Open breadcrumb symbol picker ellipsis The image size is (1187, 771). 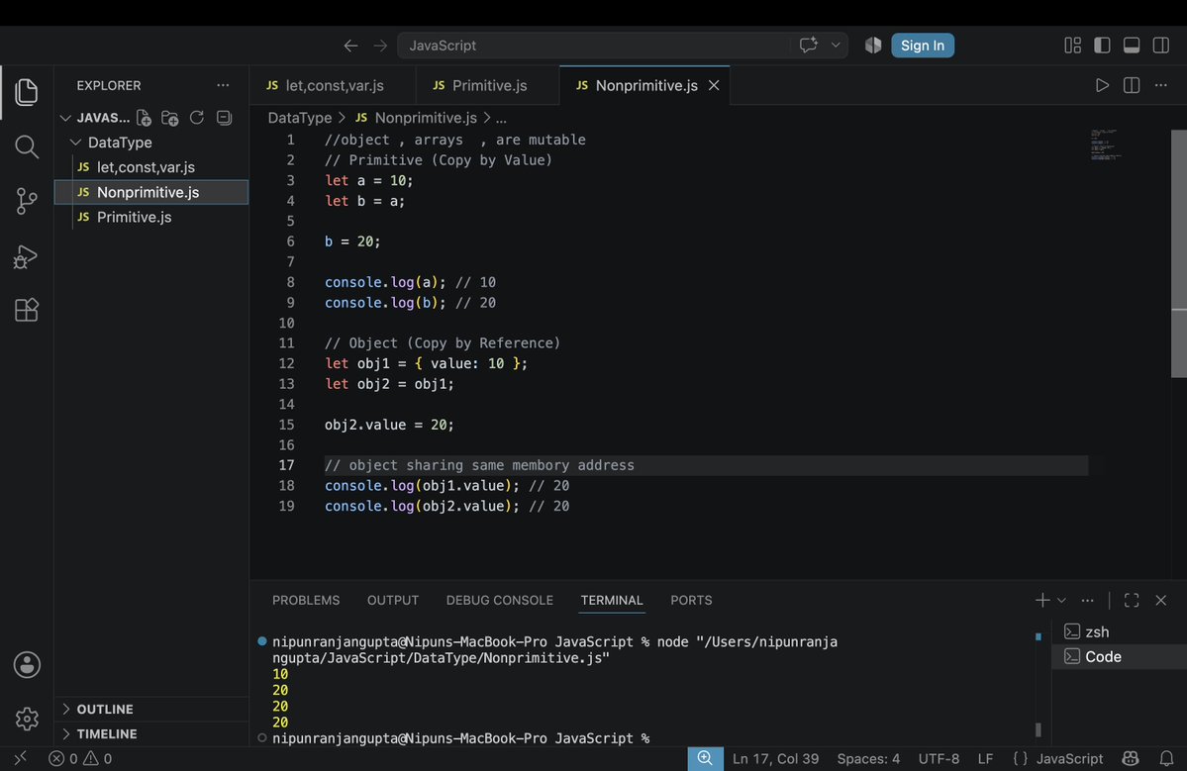[501, 118]
